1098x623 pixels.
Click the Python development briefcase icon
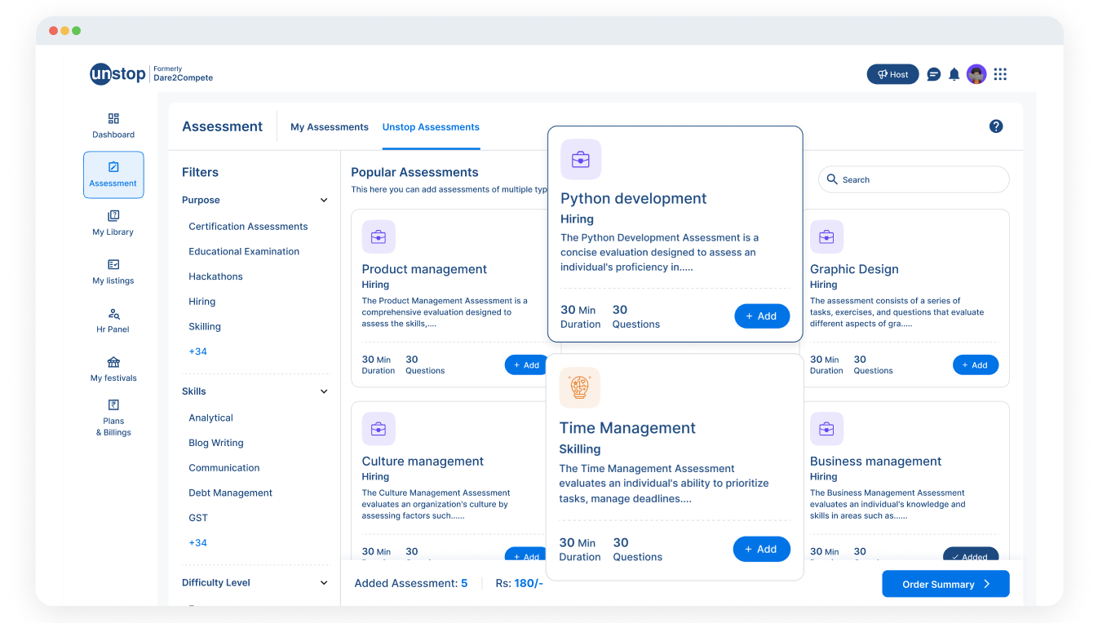coord(581,160)
